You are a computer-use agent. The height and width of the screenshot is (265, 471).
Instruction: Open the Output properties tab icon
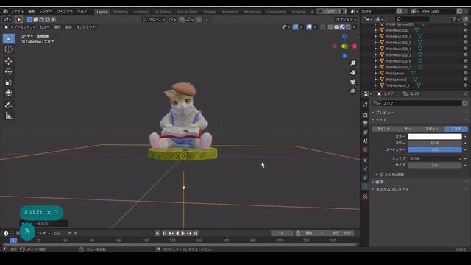(x=365, y=124)
